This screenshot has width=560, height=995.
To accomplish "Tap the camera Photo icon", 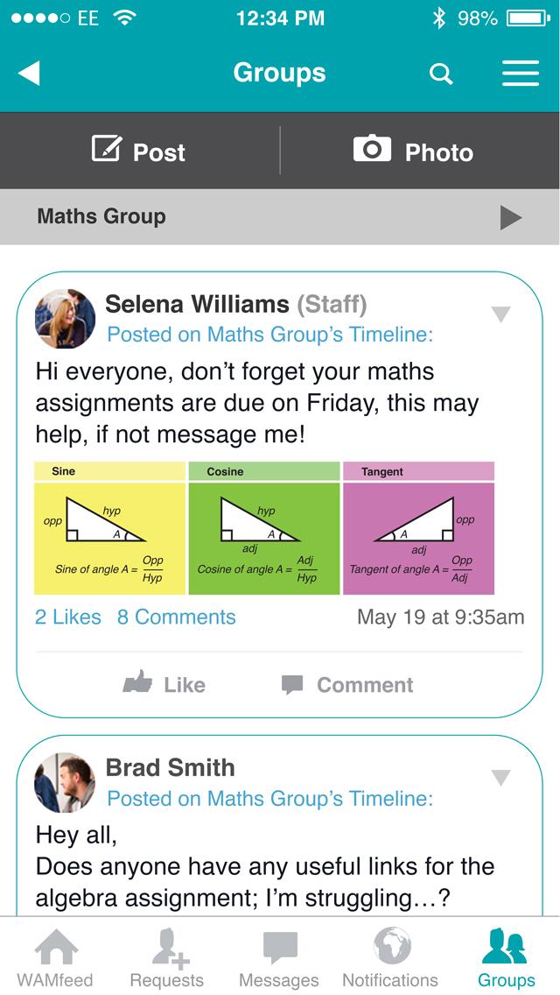I will pos(372,150).
